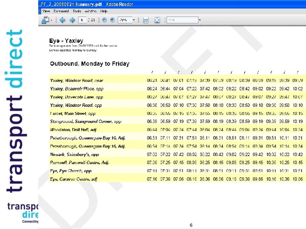Open the small arrow beside the Print icon
This screenshot has width=306, height=229.
coord(51,20)
